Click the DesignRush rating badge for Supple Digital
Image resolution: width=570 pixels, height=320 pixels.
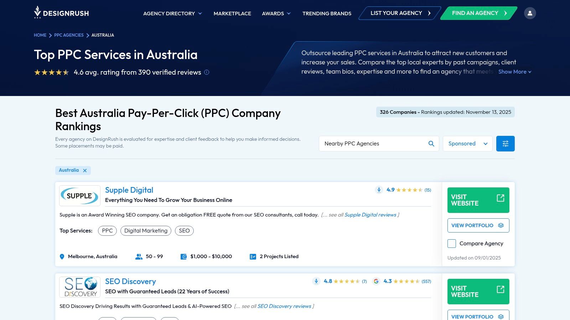(379, 190)
